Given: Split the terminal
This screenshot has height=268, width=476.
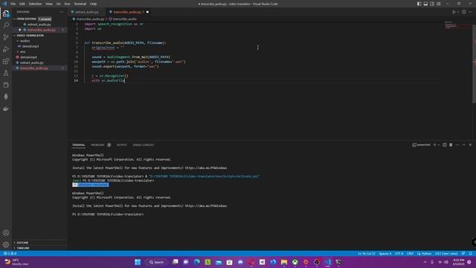Looking at the screenshot, I should tap(445, 145).
